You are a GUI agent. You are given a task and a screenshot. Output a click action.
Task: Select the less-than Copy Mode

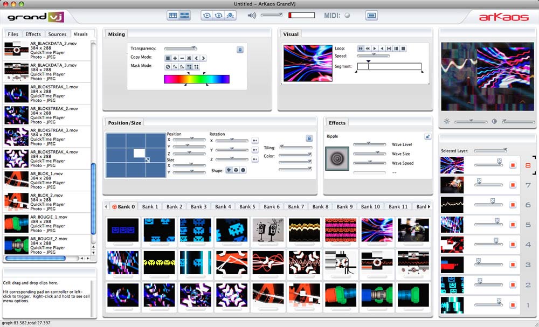coord(196,58)
